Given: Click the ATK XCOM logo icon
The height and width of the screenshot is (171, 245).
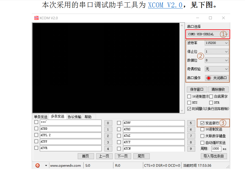Looking at the screenshot, I should pyautogui.click(x=36, y=18).
